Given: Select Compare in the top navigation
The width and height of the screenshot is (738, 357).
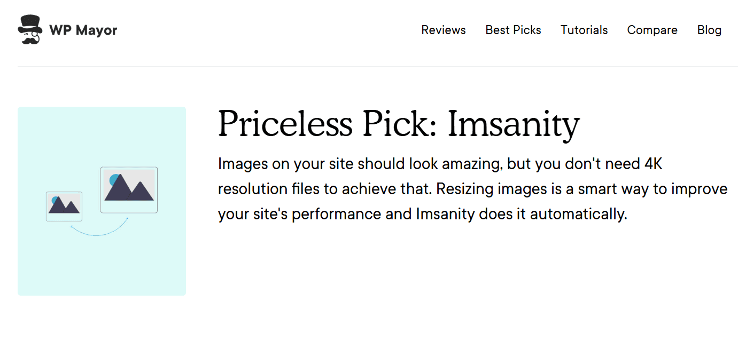Looking at the screenshot, I should pyautogui.click(x=652, y=30).
